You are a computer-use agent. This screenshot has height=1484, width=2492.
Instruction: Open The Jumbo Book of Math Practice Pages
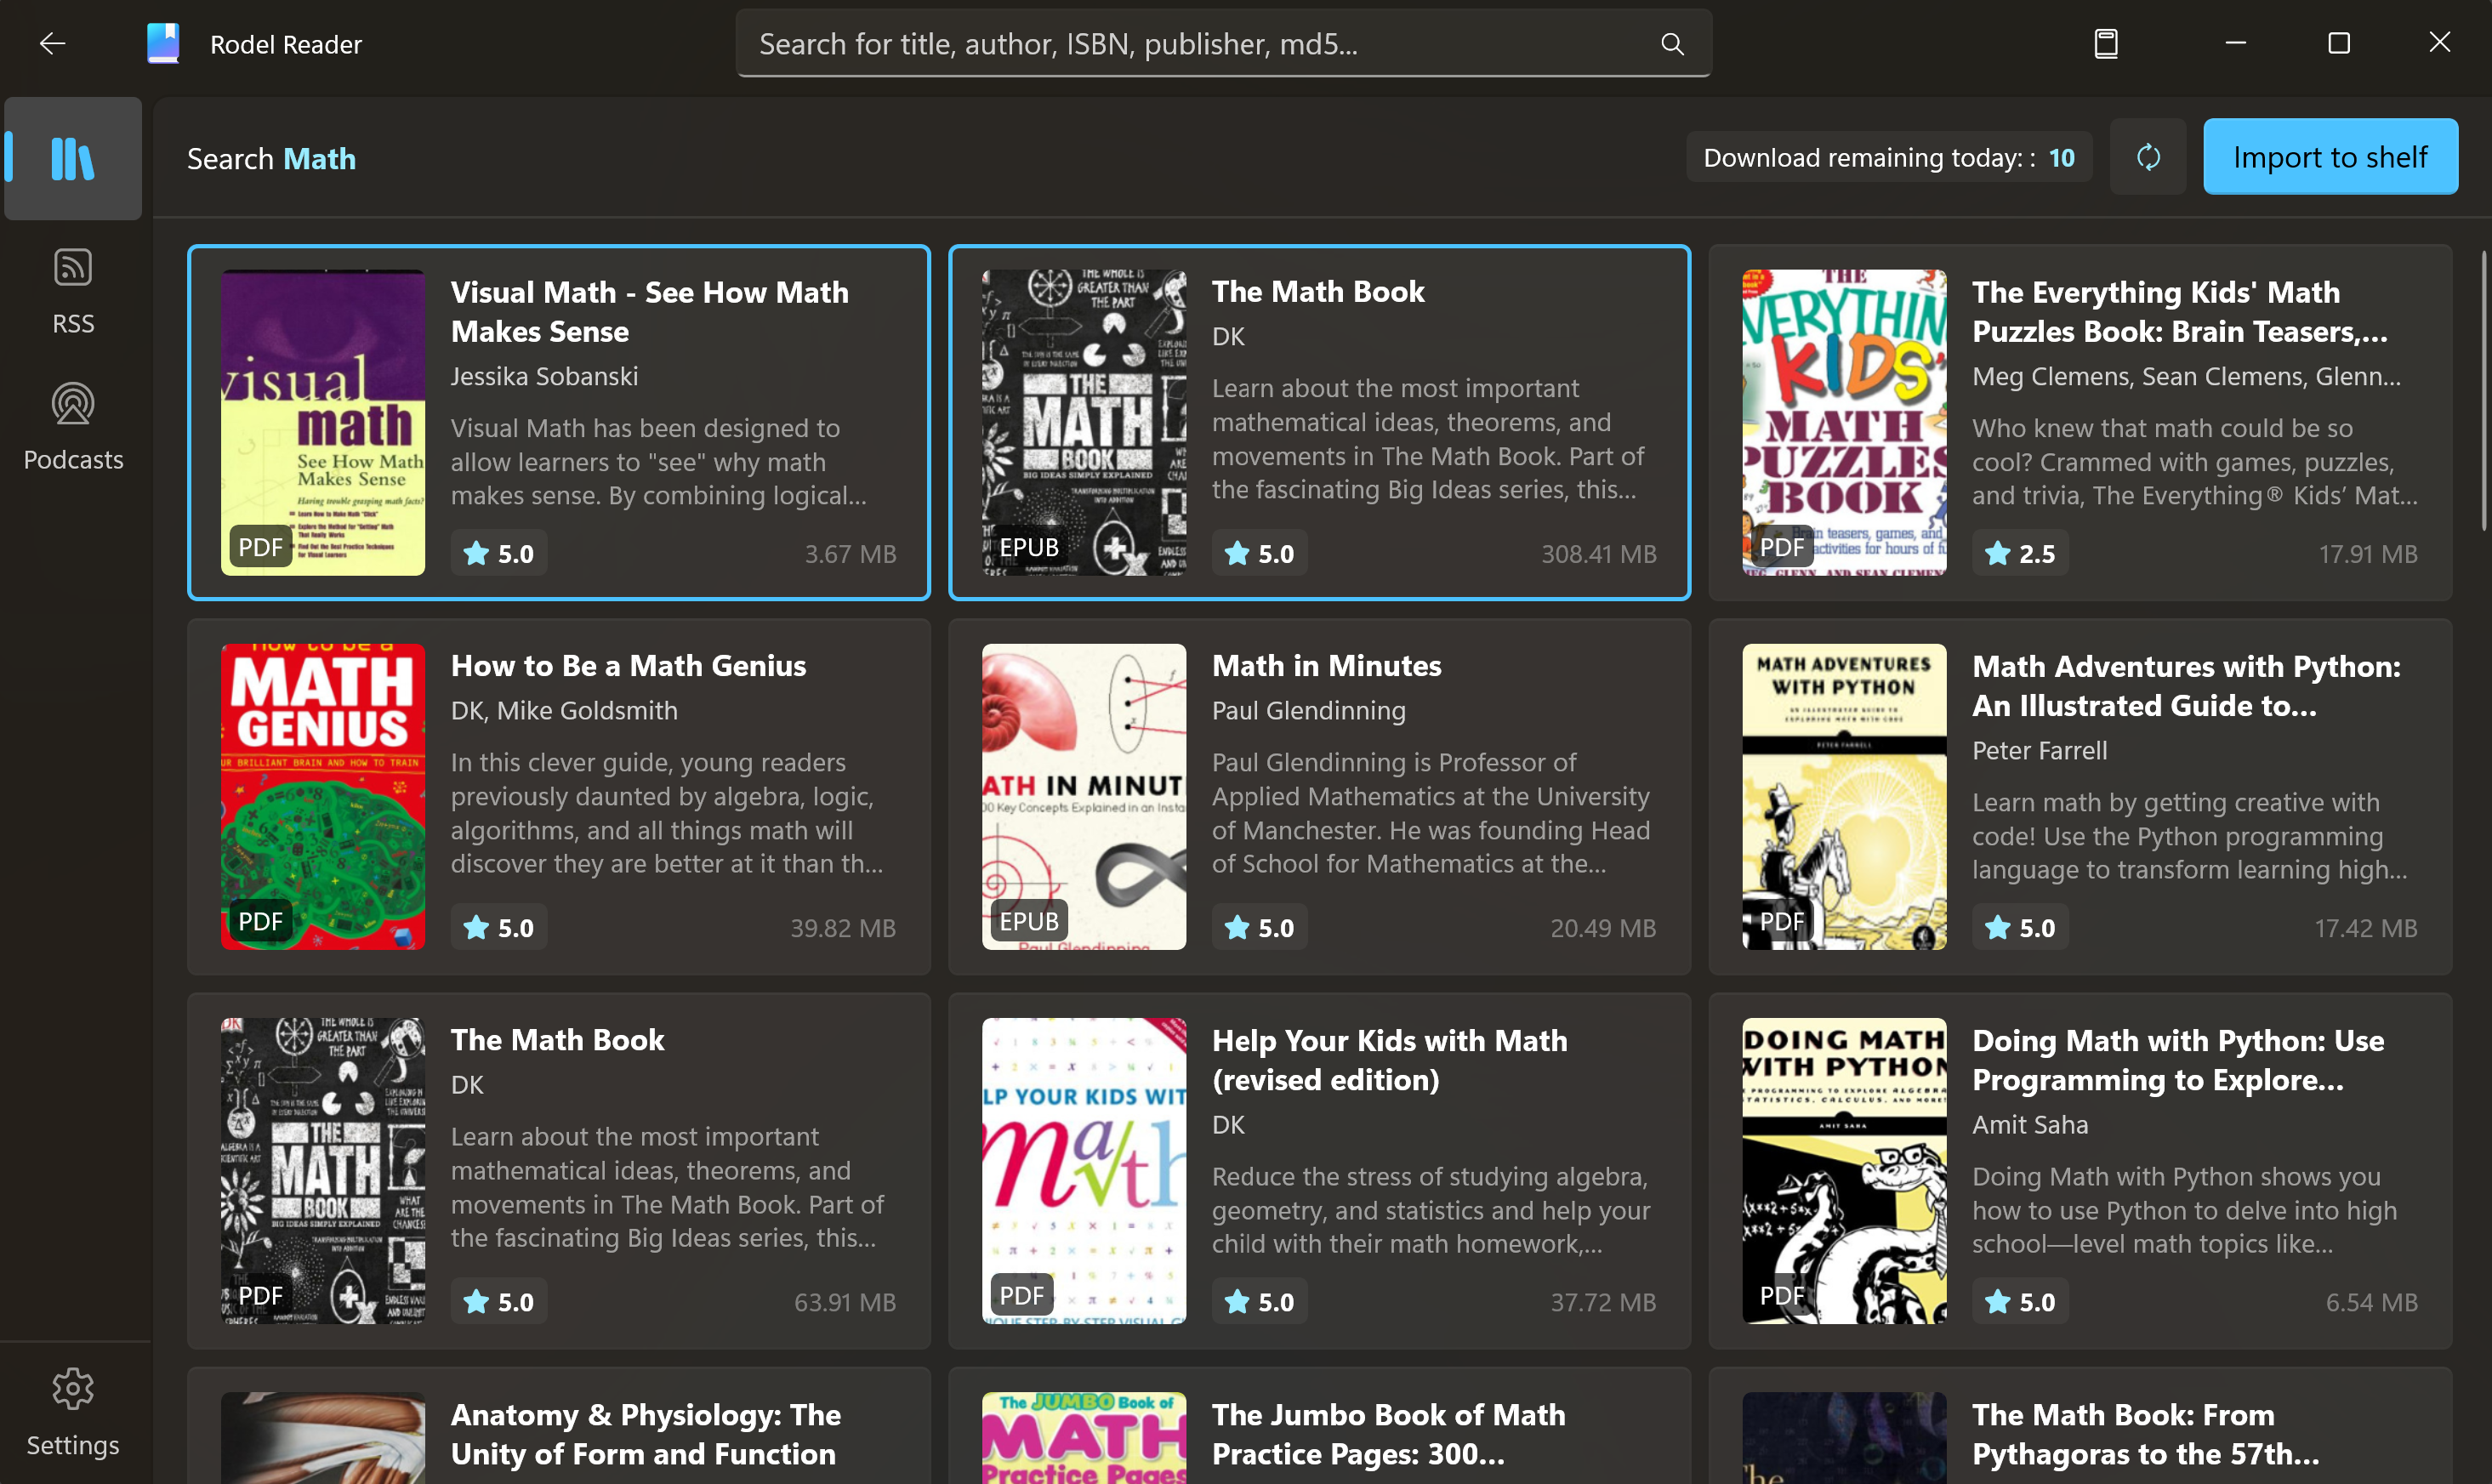pyautogui.click(x=1319, y=1426)
